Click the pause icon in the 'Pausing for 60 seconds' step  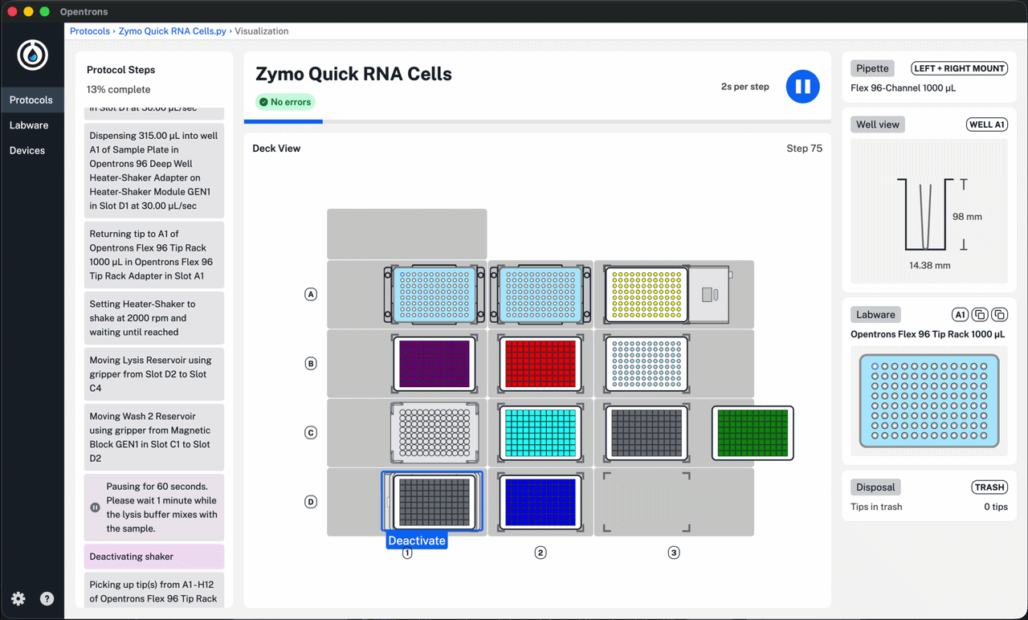(x=95, y=508)
